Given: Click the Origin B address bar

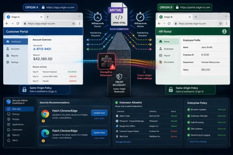Looking at the screenshot, I should [x=198, y=23].
